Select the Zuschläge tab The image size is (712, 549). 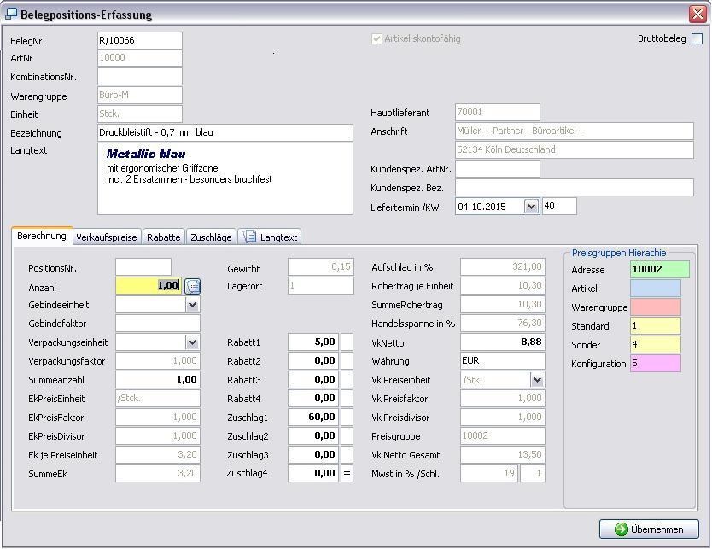pos(211,237)
